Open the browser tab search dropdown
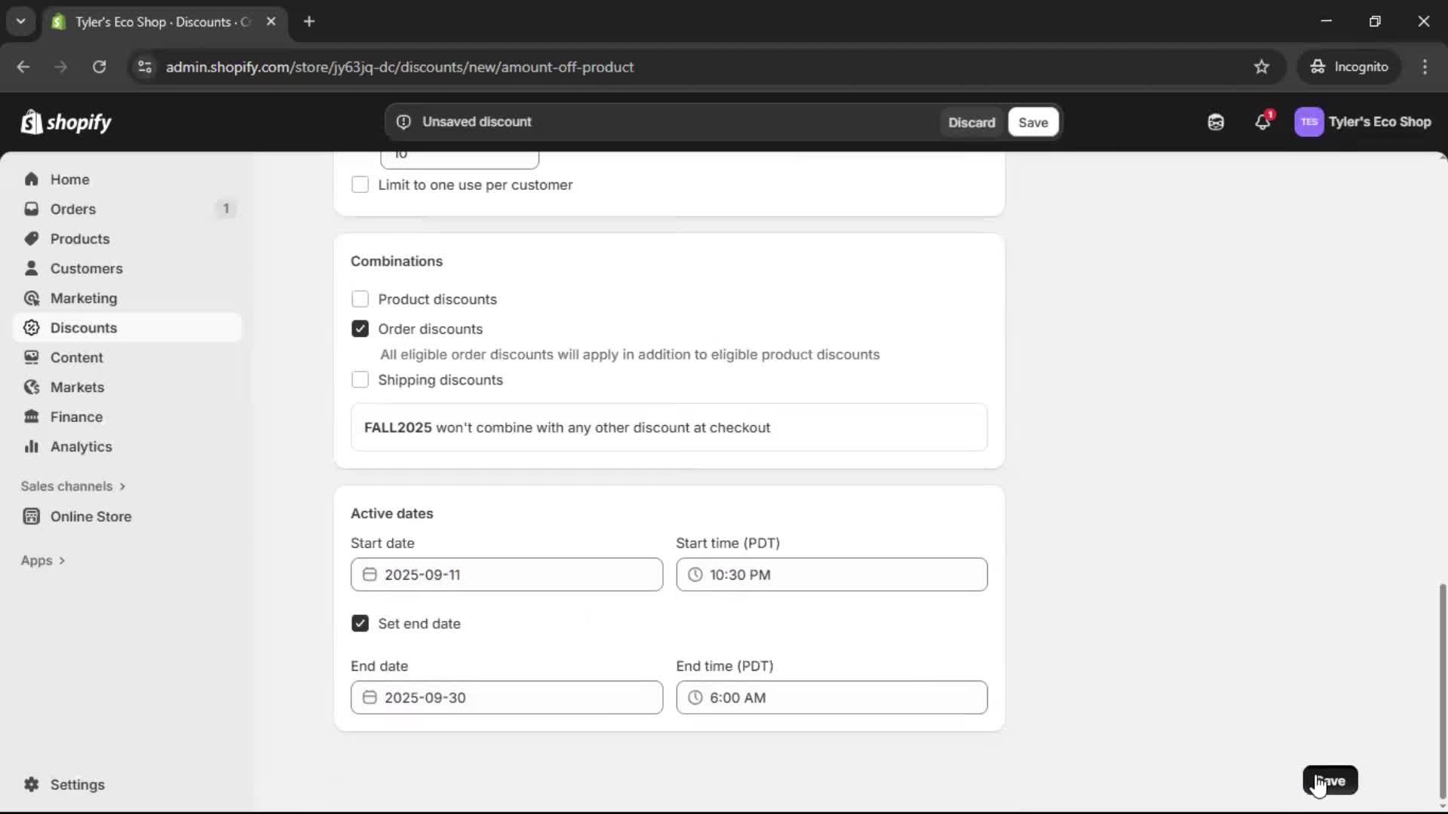Screen dimensions: 1448x814 pos(21,21)
